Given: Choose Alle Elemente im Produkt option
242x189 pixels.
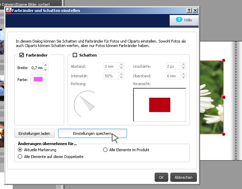Looking at the screenshot, I should 105,150.
